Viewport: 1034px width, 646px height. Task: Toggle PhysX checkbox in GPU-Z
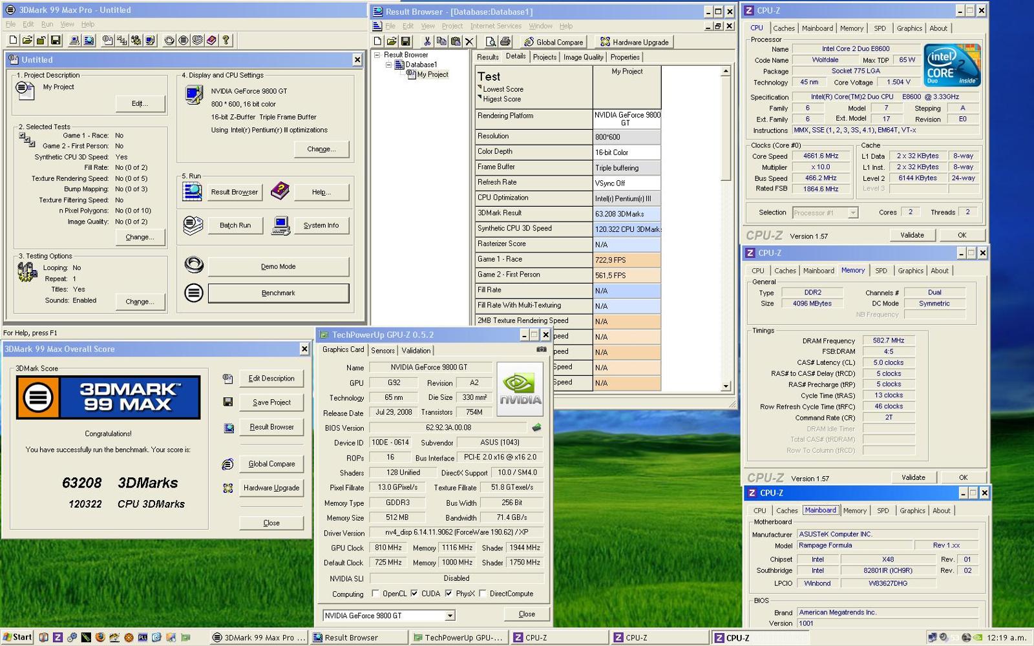click(448, 593)
